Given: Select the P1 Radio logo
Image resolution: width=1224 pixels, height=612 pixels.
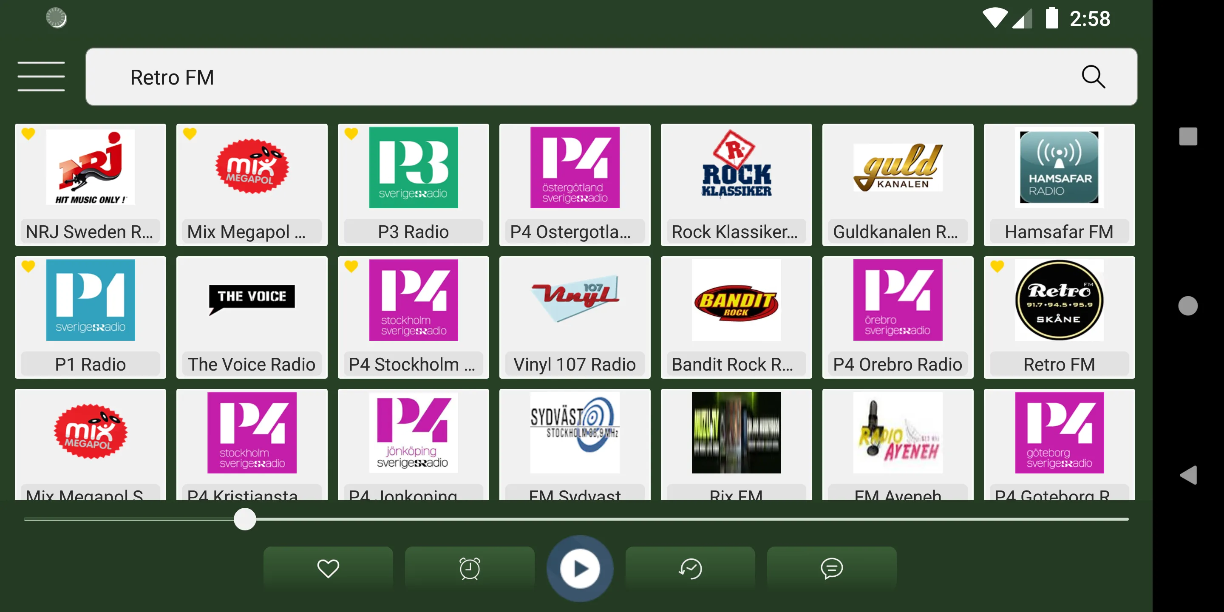Looking at the screenshot, I should point(90,300).
